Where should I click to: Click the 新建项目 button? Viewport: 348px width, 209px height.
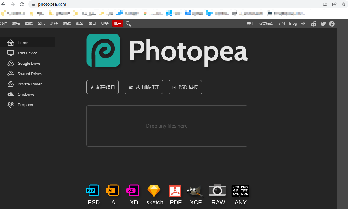click(103, 87)
